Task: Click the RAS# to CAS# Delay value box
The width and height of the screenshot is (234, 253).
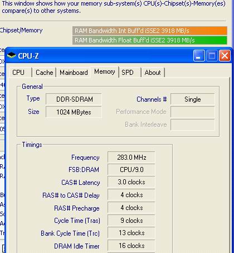Action: (131, 195)
